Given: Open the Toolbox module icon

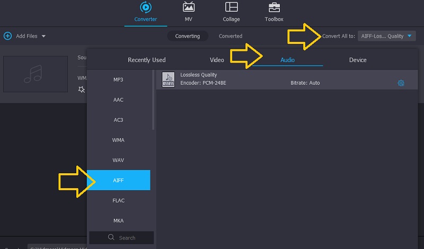Looking at the screenshot, I should tap(274, 7).
